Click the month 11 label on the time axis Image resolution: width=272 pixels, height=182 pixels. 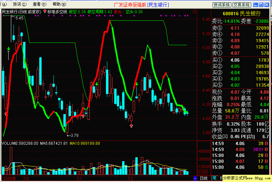tap(80, 178)
